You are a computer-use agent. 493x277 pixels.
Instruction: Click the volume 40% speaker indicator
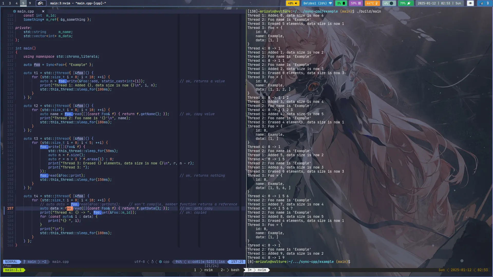(x=293, y=3)
